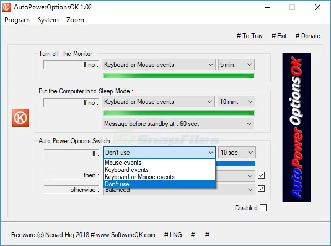This screenshot has width=331, height=246.
Task: Click the AutoPowerOptionsOK title bar app icon
Action: click(x=7, y=7)
